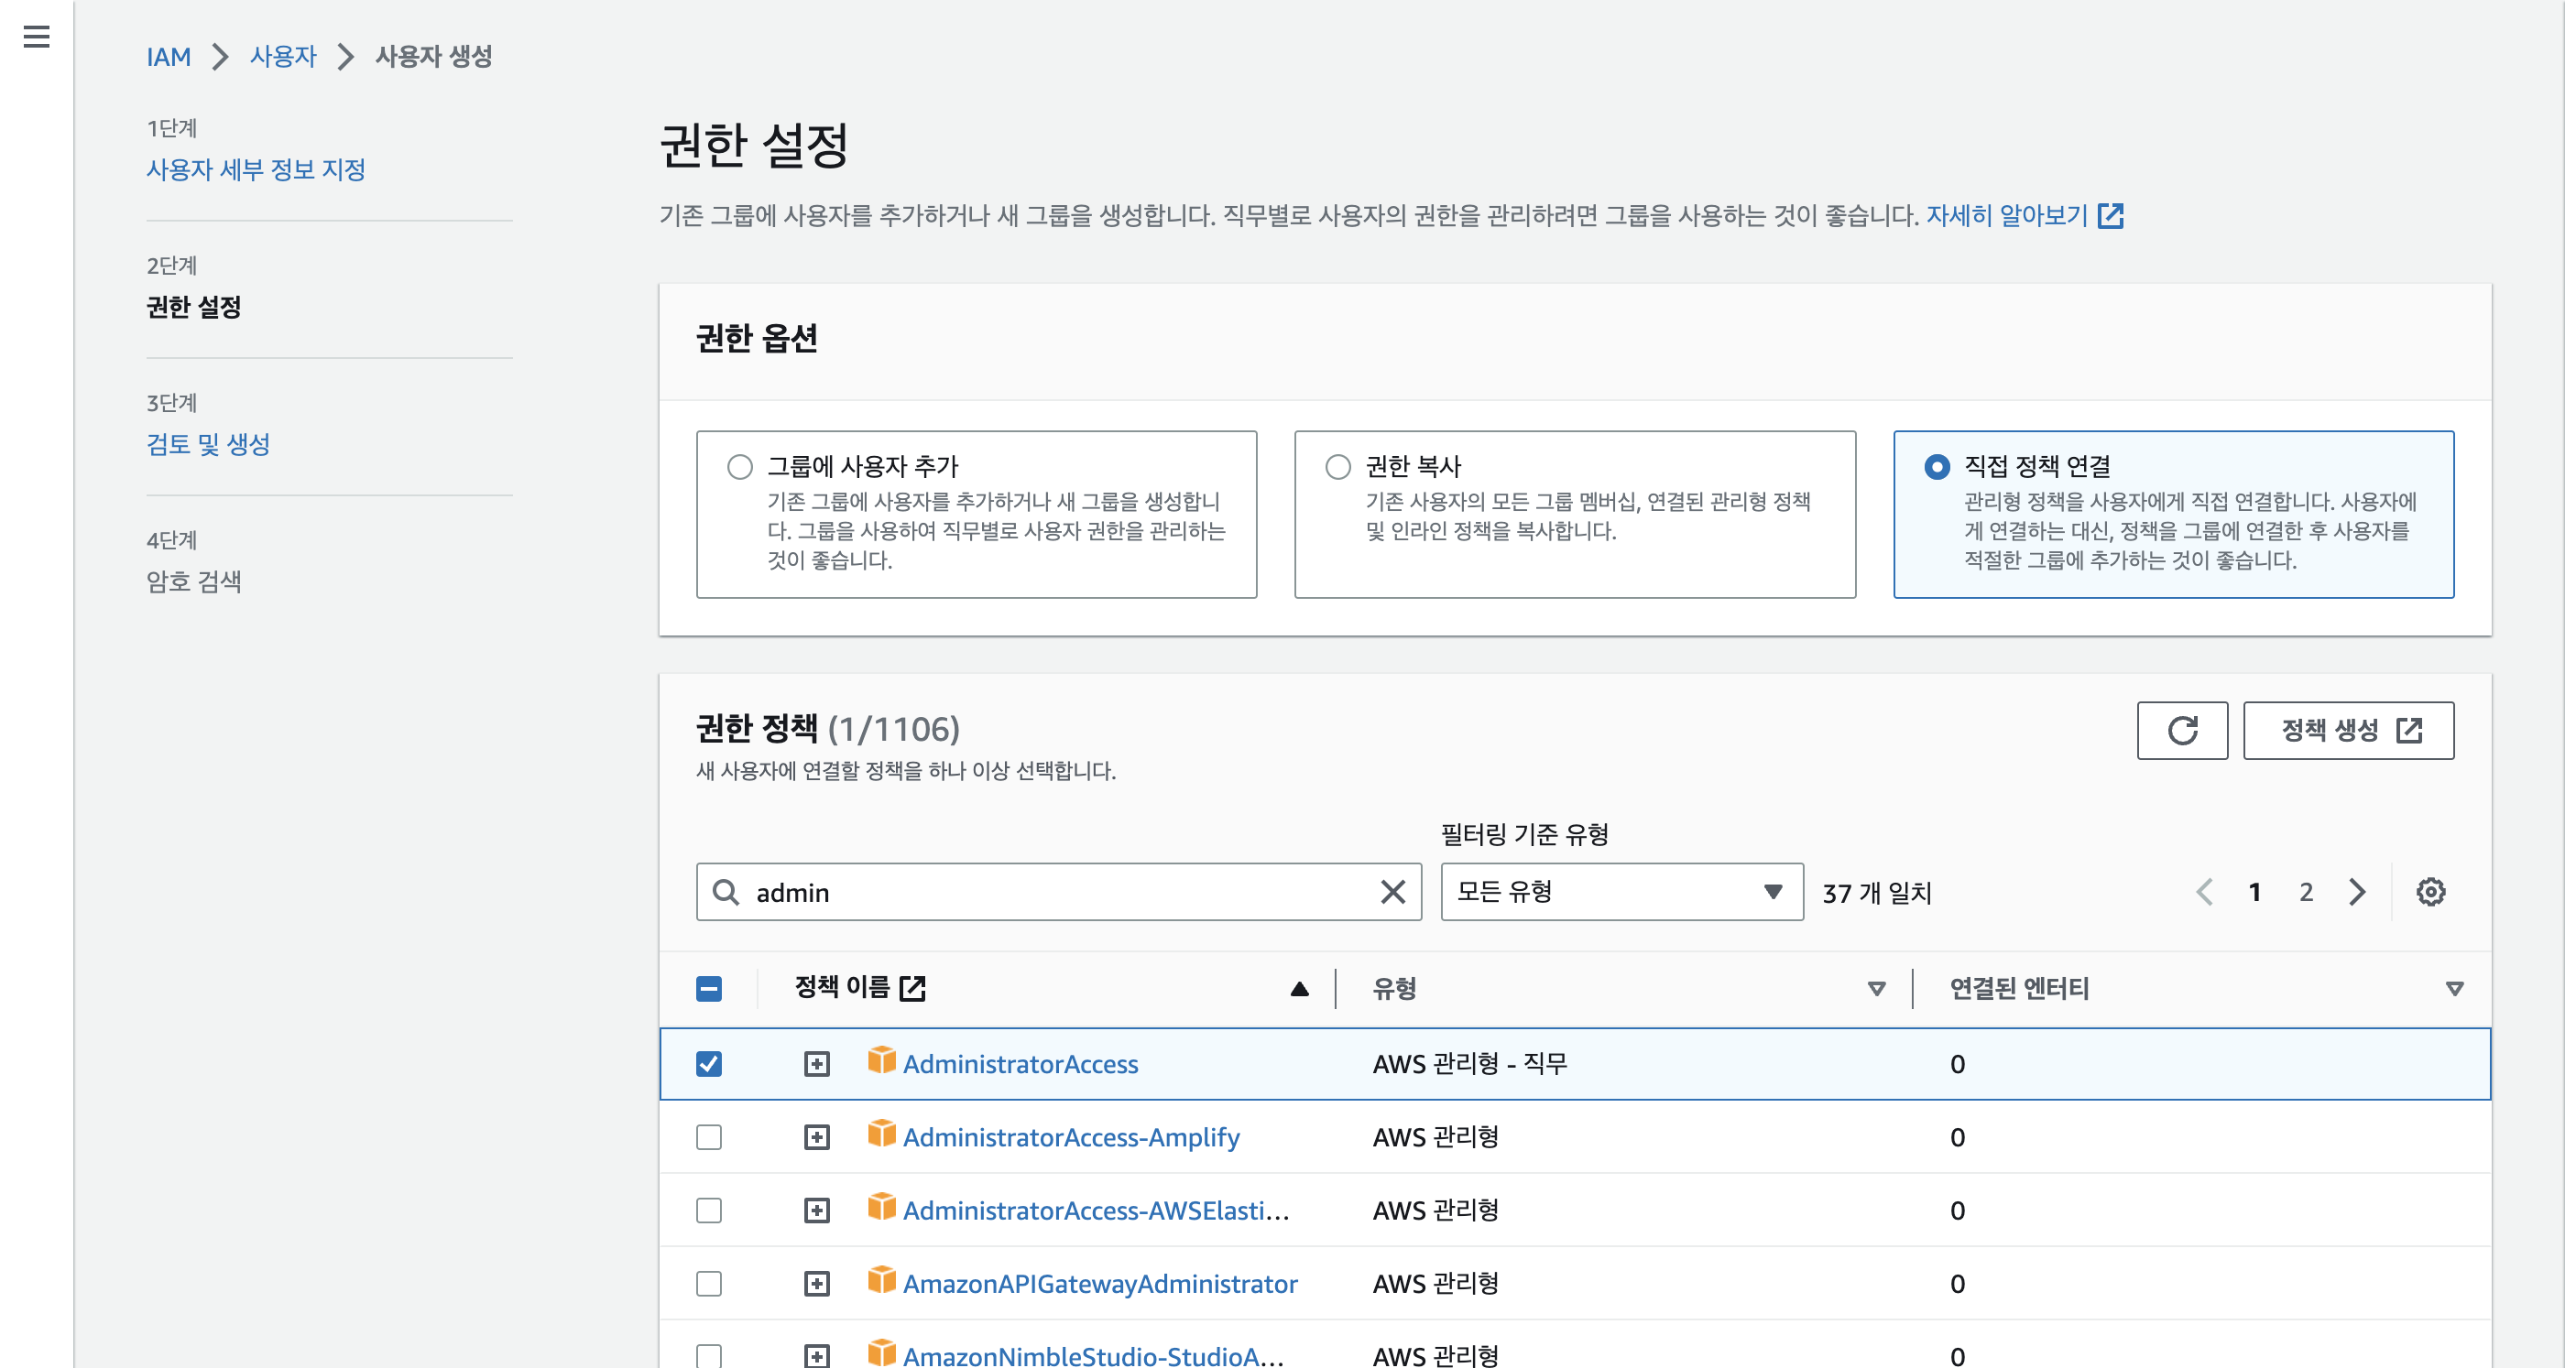2576x1368 pixels.
Task: Select the 암호 검색 step
Action: 194,581
